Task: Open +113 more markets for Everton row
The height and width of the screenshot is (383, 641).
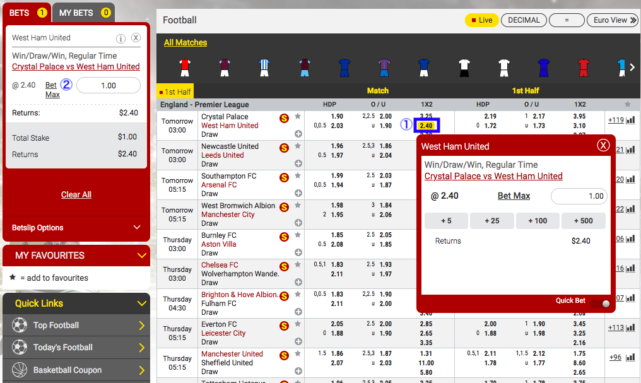Action: tap(616, 327)
